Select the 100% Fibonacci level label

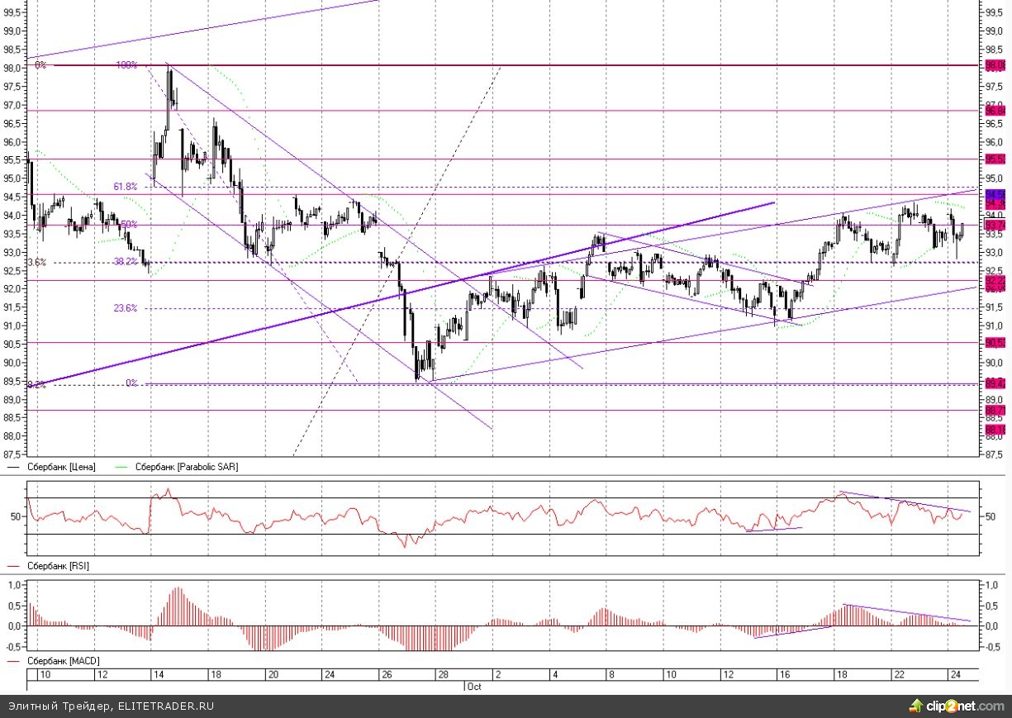(x=126, y=64)
